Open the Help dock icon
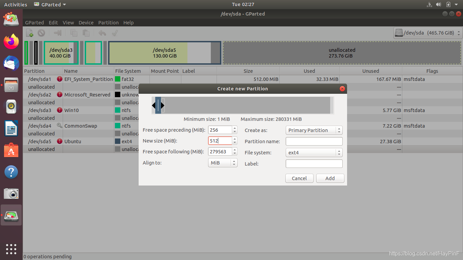Screen dimensions: 463x260 coord(11,172)
